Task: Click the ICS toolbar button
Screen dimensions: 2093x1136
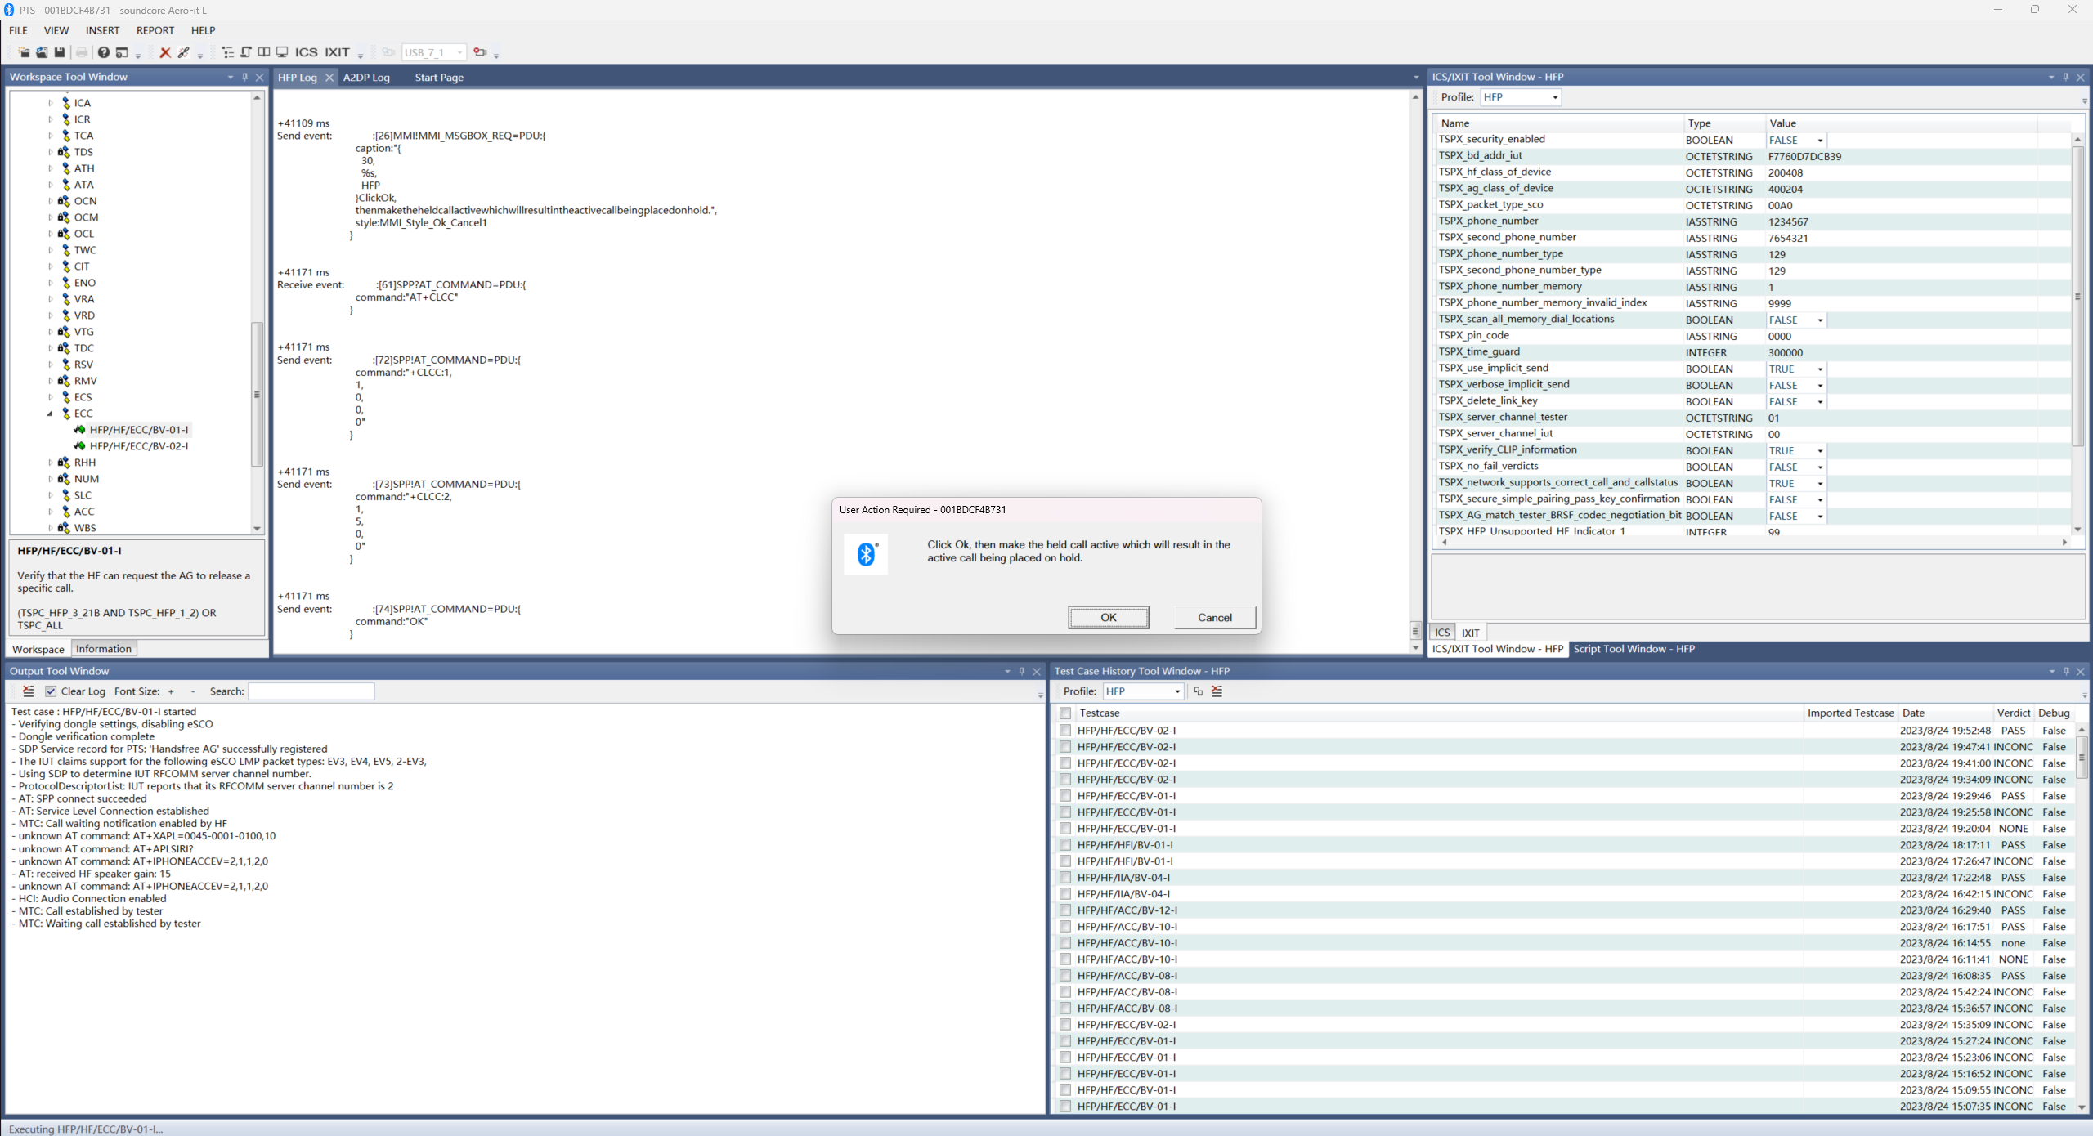Action: tap(306, 52)
